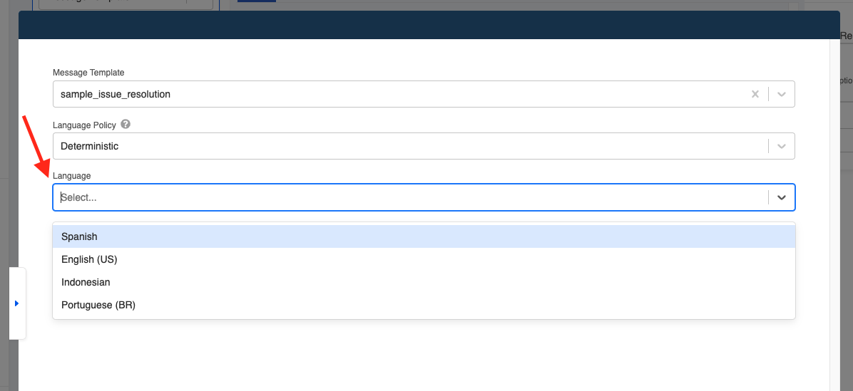Image resolution: width=853 pixels, height=391 pixels.
Task: Click the Language Policy label text
Action: pos(84,125)
